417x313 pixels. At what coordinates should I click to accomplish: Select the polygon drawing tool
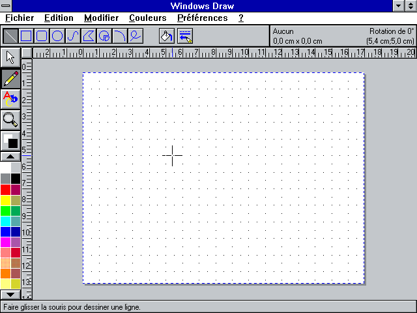point(89,36)
